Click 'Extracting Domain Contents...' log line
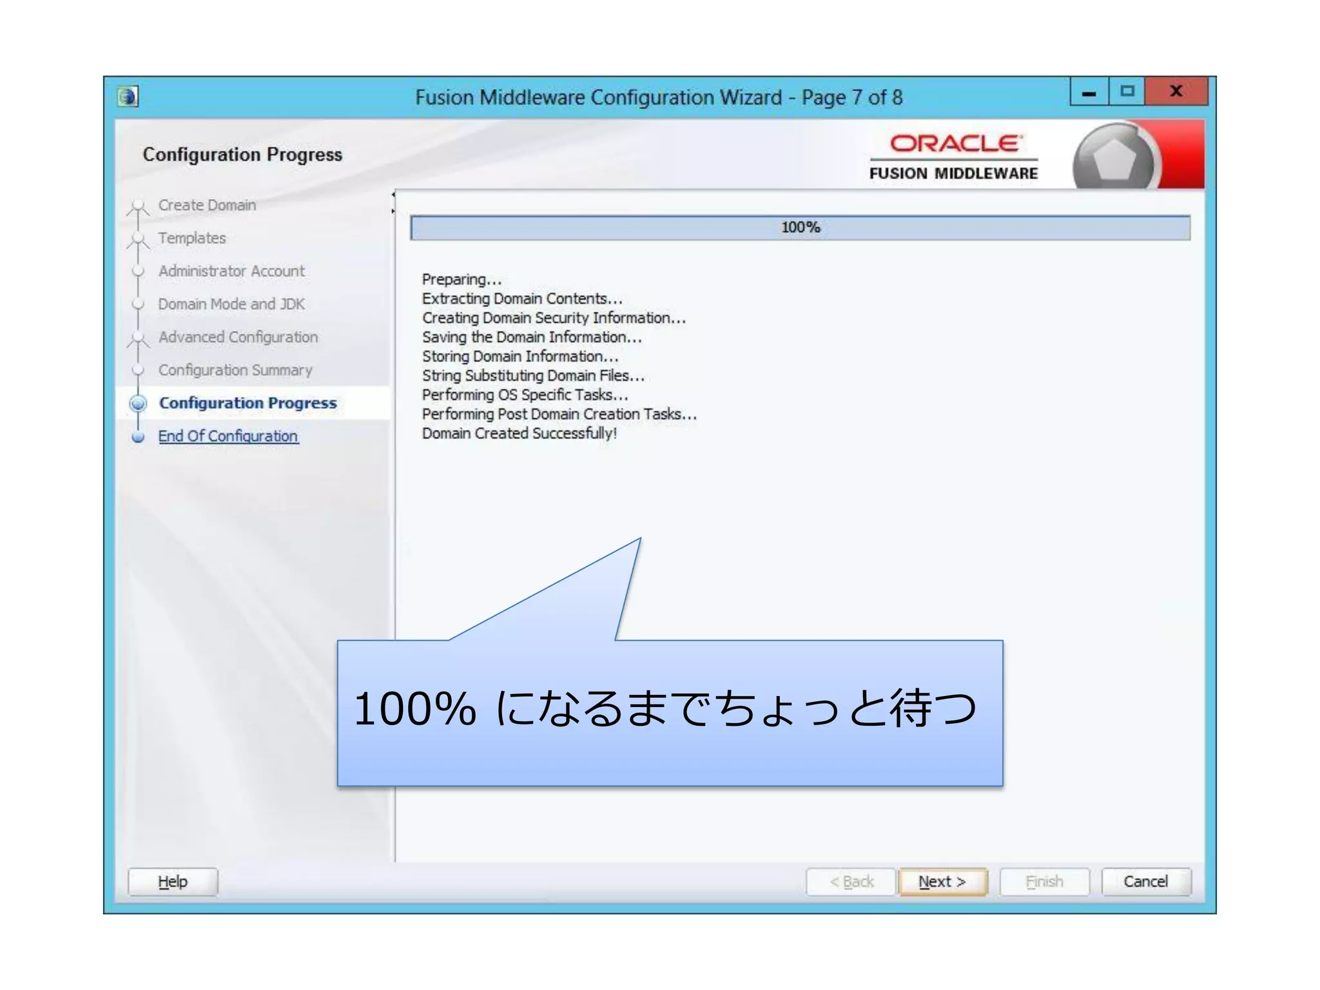This screenshot has height=990, width=1320. [522, 298]
